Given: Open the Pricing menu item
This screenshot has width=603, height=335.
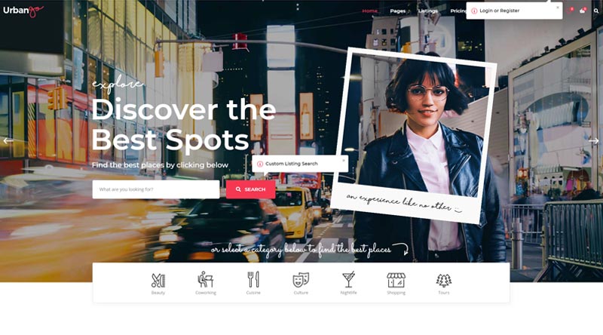Looking at the screenshot, I should point(458,11).
